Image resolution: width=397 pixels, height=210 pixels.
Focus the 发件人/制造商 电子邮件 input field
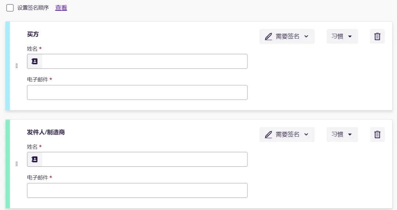pos(137,191)
